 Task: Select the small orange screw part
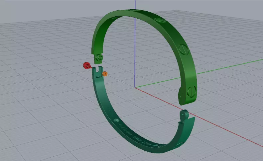pyautogui.click(x=105, y=74)
